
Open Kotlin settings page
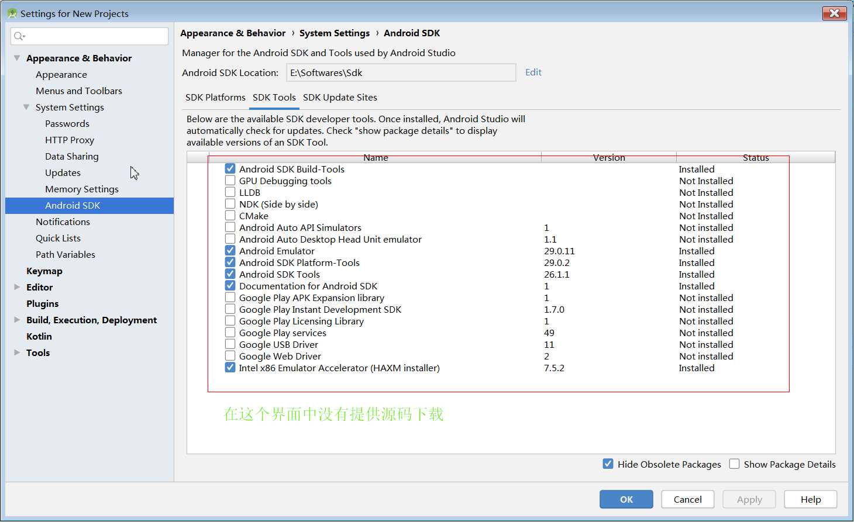pyautogui.click(x=39, y=336)
